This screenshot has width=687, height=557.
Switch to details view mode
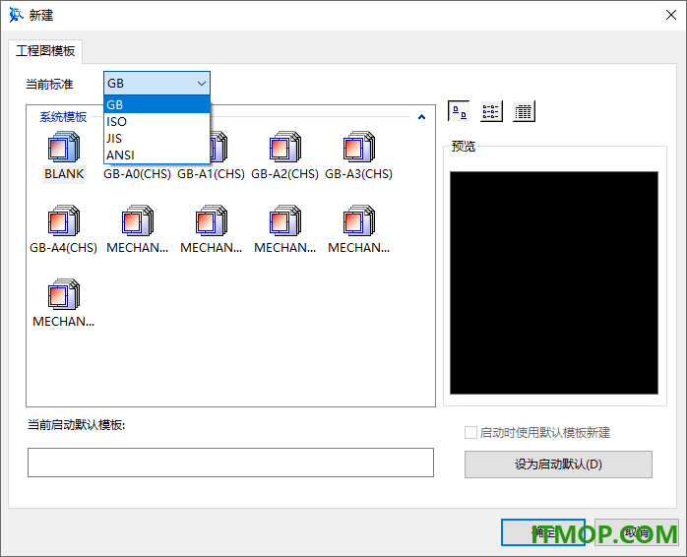tap(524, 111)
